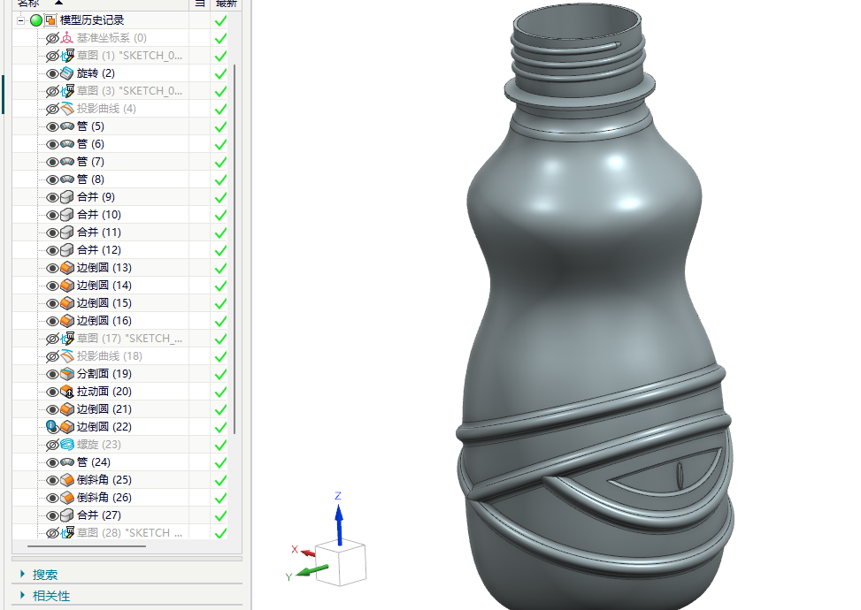This screenshot has height=610, width=861.
Task: Click unite icon of 合并 (10)
Action: [x=67, y=215]
